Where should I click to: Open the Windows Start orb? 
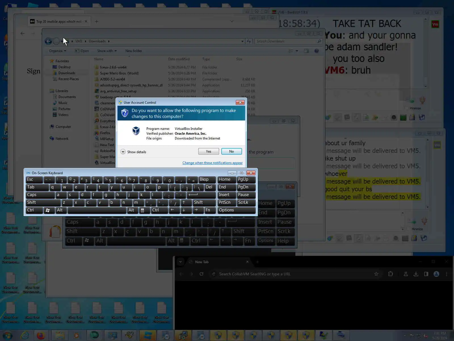tap(7, 335)
